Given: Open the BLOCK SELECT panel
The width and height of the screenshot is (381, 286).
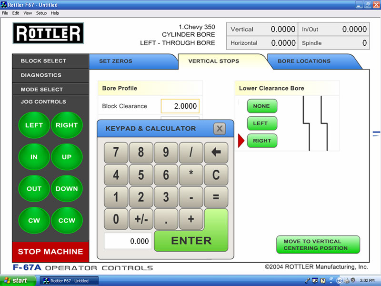Looking at the screenshot, I should 44,61.
